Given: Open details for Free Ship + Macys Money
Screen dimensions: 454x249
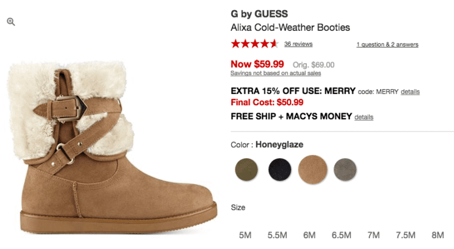Looking at the screenshot, I should [364, 117].
